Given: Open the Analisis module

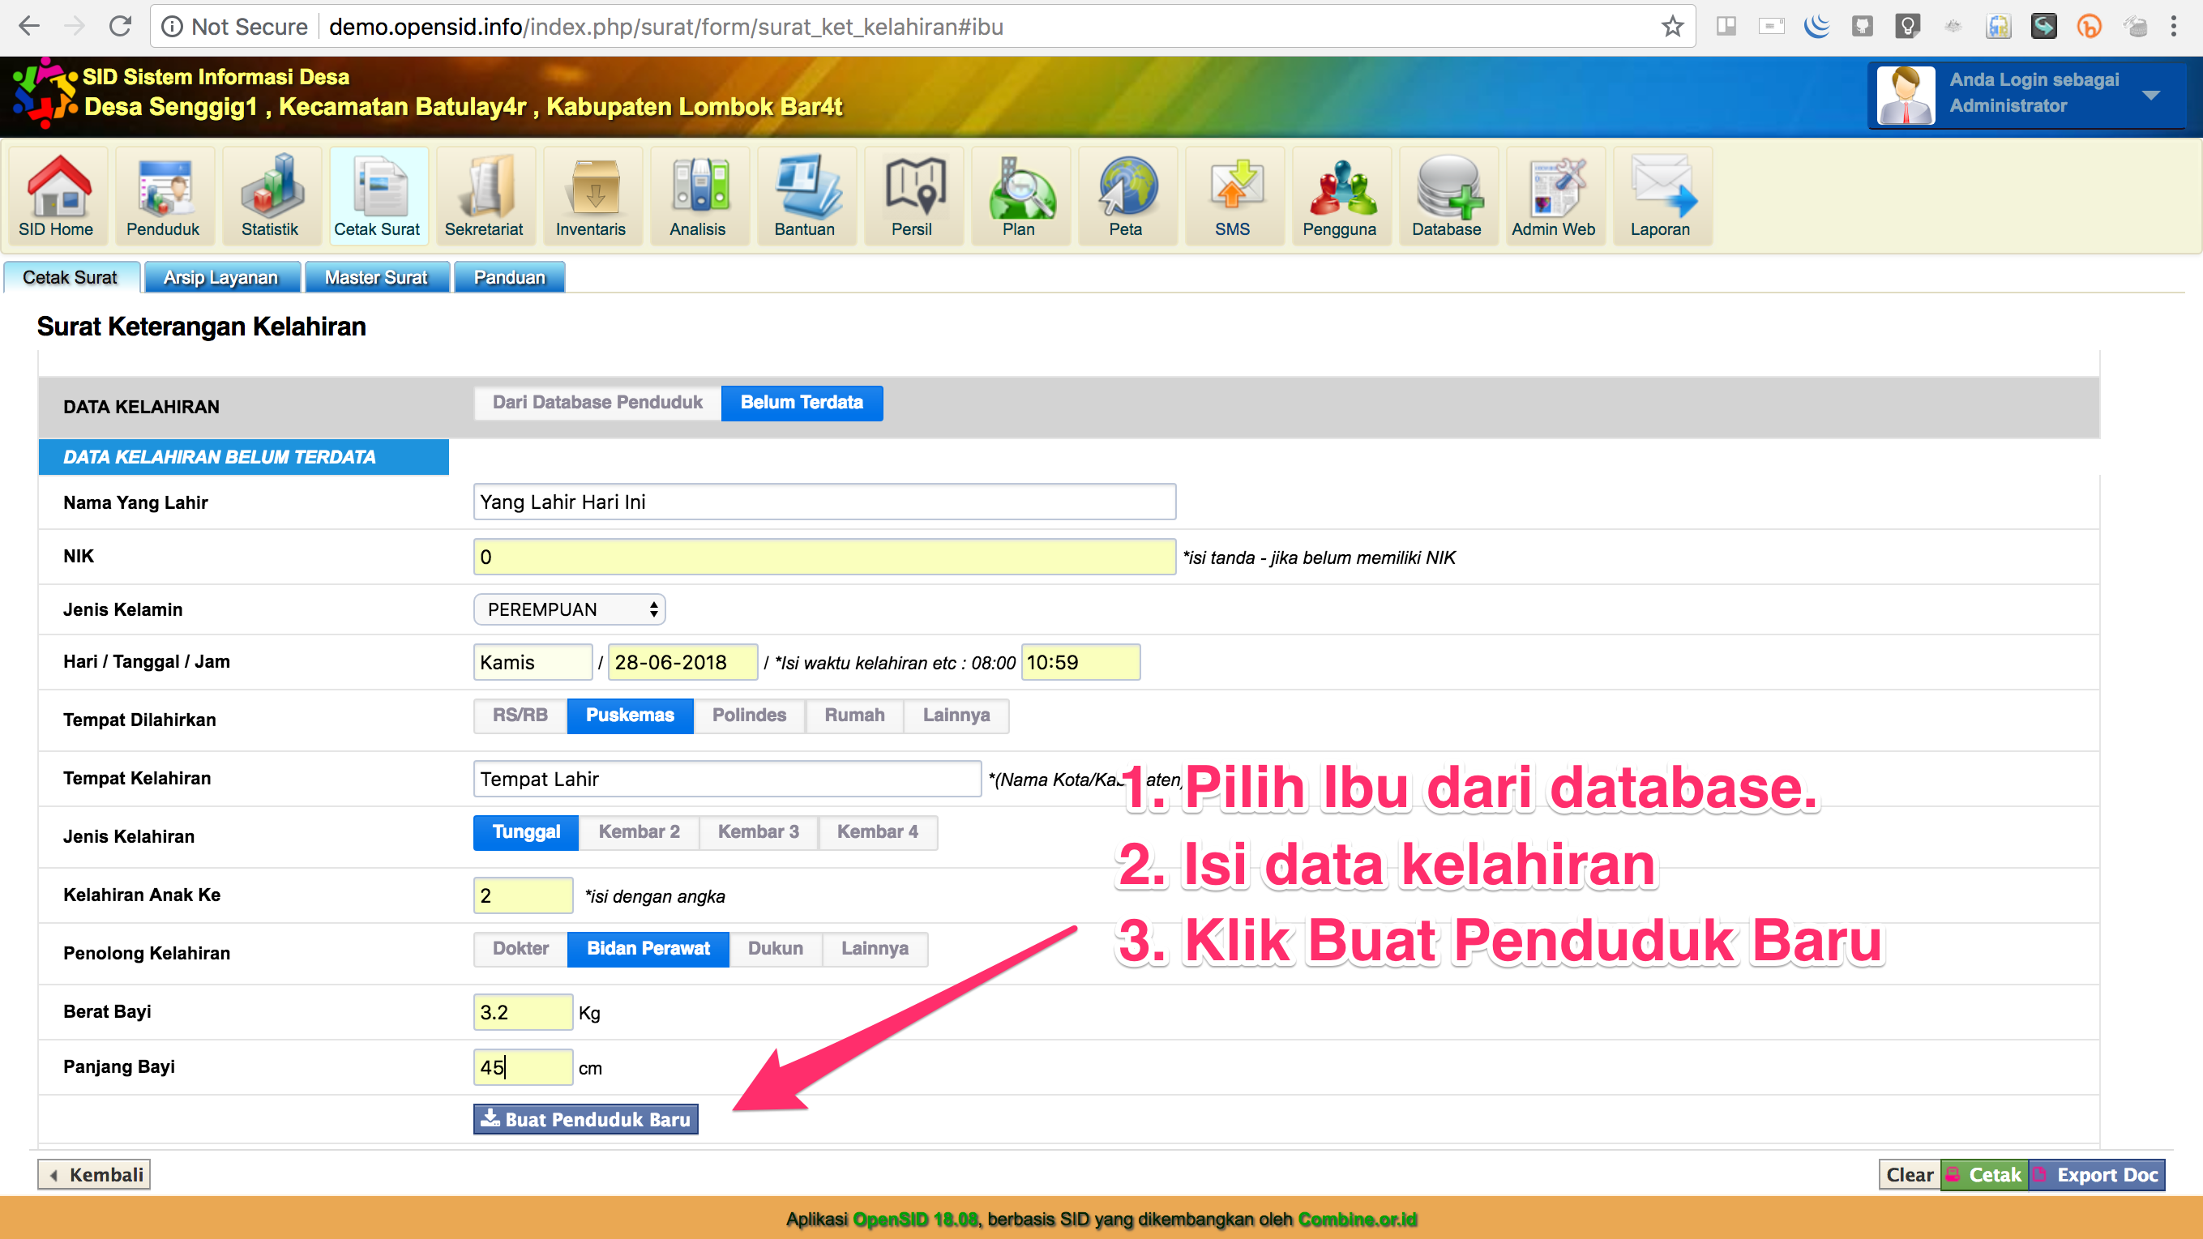Looking at the screenshot, I should point(699,195).
